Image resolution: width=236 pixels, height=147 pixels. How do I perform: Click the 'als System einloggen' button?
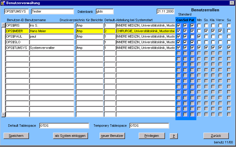click(x=70, y=136)
